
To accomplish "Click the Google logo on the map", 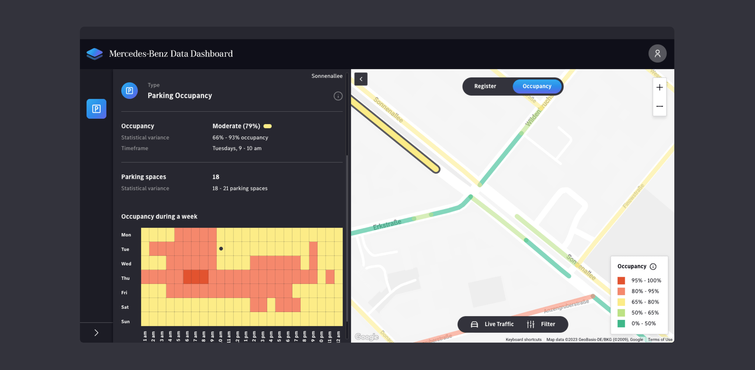I will click(367, 337).
